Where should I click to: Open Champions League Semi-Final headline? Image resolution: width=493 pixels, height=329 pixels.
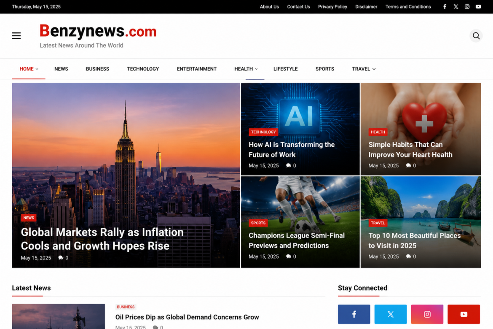(x=297, y=240)
